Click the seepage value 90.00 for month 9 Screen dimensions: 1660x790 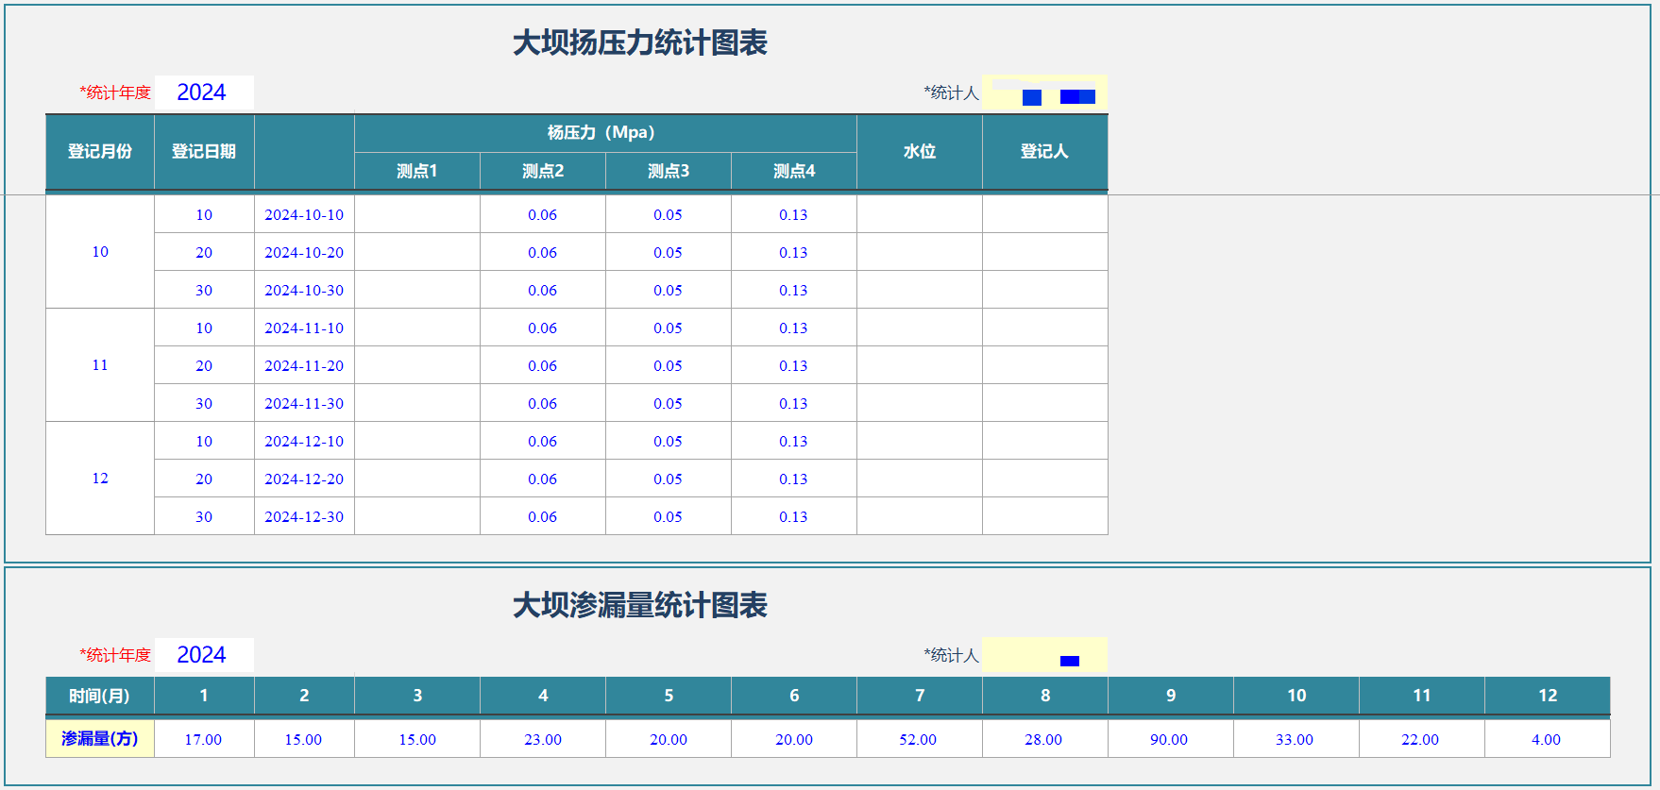tap(1169, 740)
